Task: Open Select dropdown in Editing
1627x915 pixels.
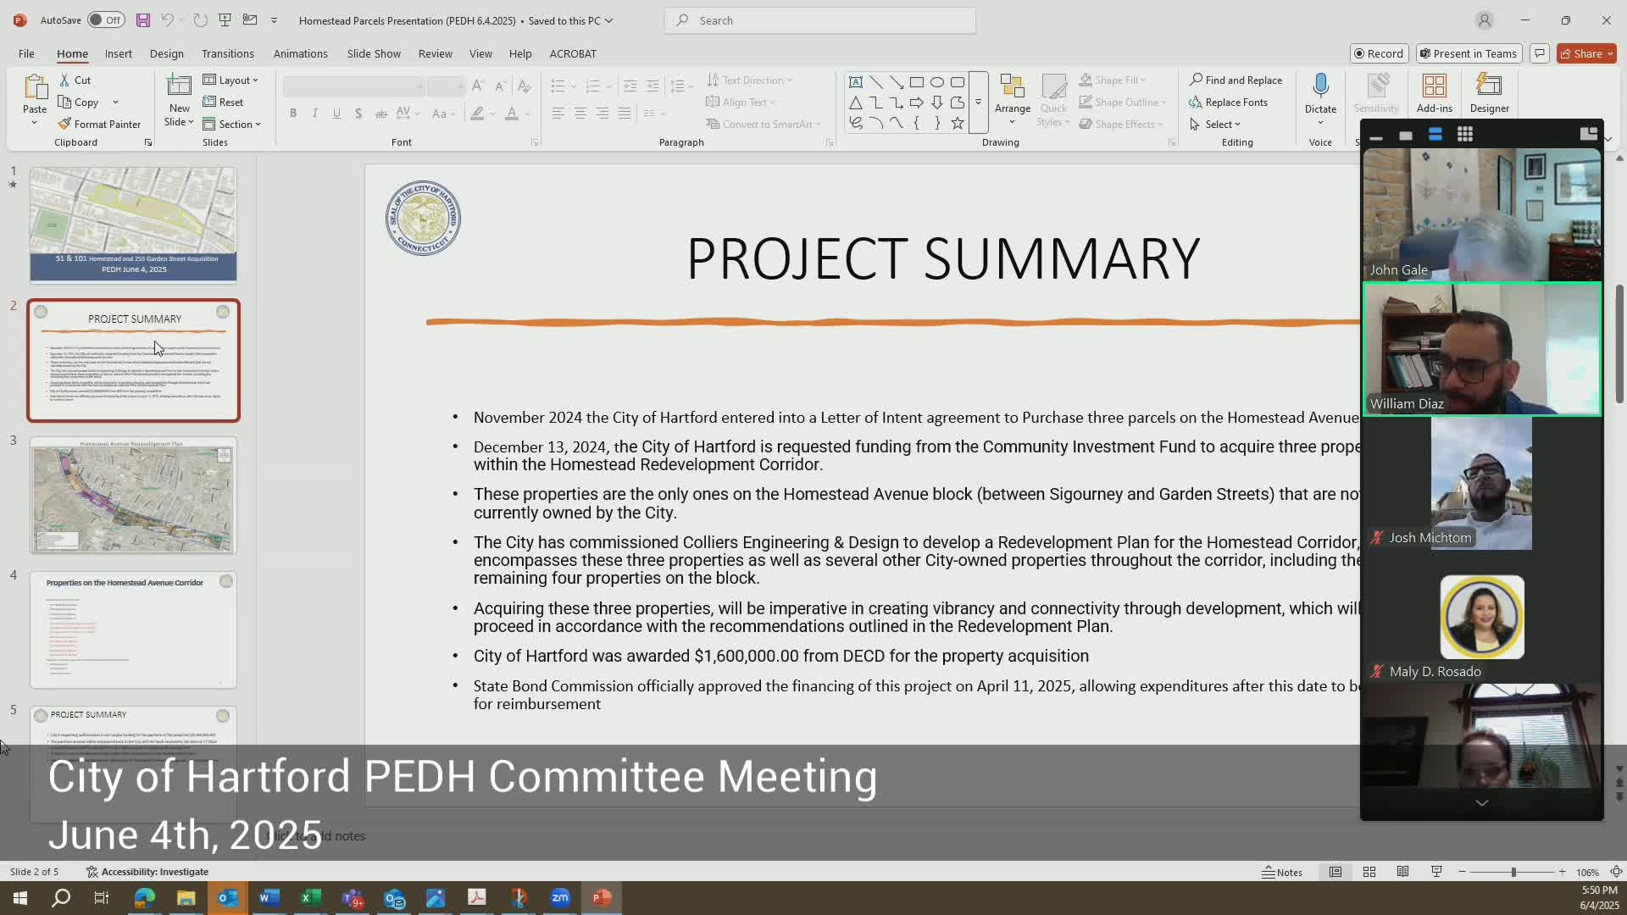Action: pyautogui.click(x=1215, y=124)
